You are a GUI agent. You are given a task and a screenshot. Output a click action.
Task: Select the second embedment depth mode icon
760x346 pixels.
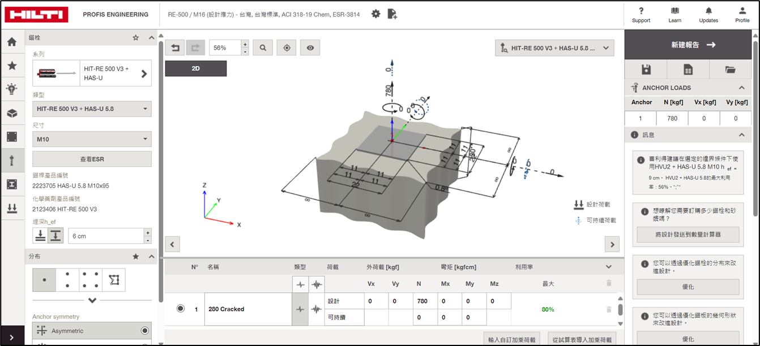(55, 236)
